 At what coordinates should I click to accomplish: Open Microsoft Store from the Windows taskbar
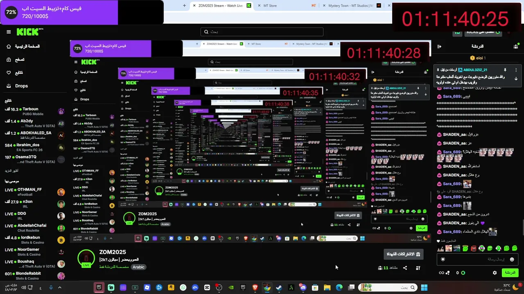click(315, 287)
